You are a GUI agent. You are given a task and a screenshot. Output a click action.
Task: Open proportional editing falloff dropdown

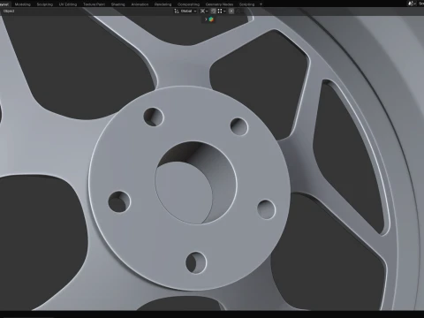240,11
